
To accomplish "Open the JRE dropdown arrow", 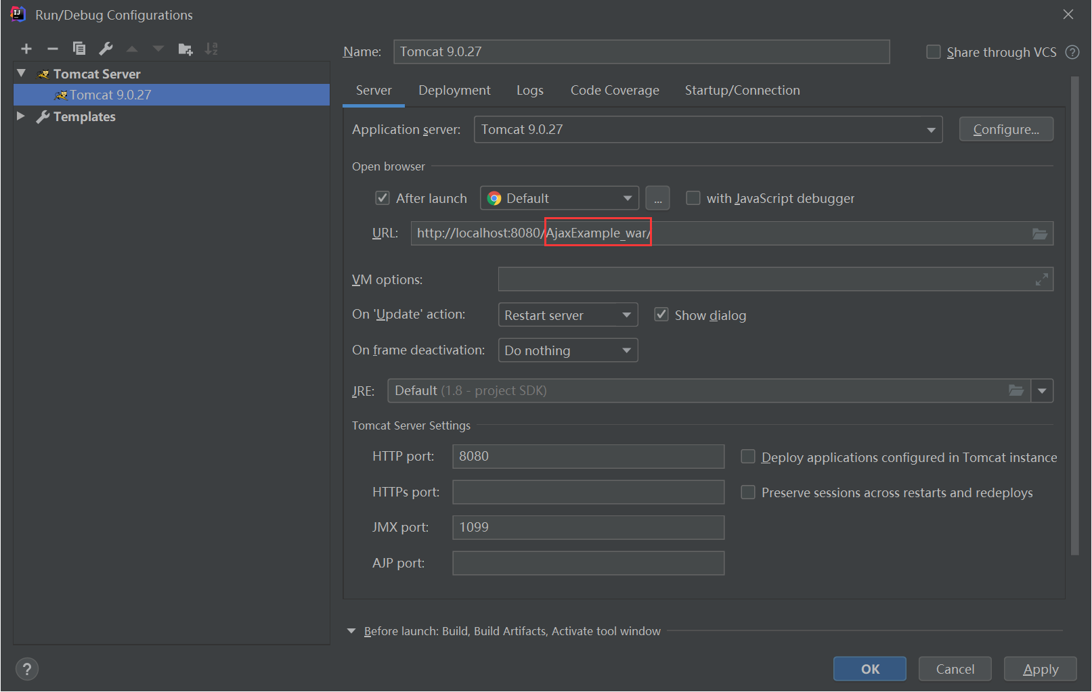I will (x=1042, y=391).
